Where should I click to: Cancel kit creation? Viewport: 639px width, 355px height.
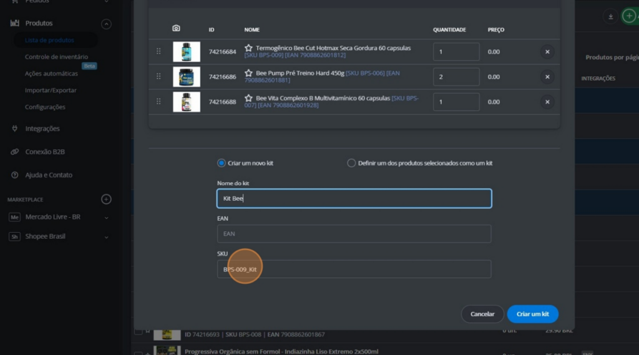pos(482,314)
